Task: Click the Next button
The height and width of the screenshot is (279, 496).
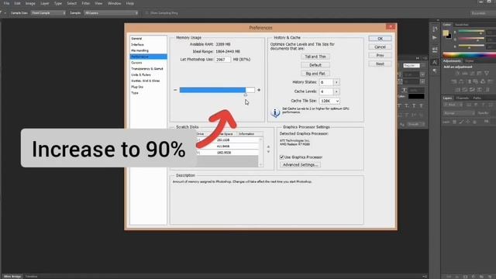Action: [380, 64]
